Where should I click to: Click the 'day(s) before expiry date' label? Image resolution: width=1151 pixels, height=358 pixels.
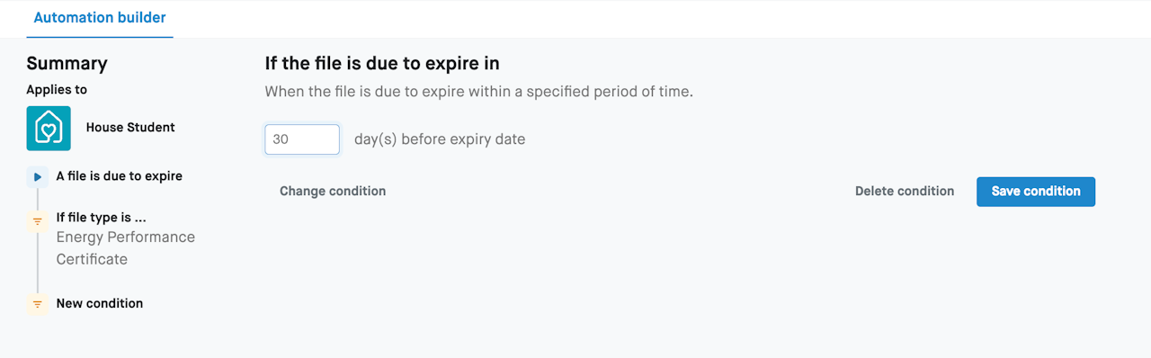[x=440, y=139]
